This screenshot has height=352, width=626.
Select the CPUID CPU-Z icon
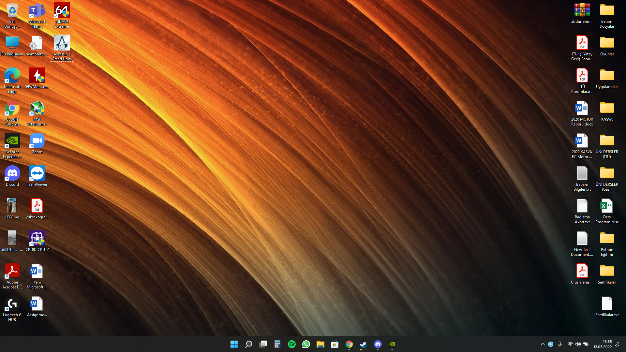[37, 239]
